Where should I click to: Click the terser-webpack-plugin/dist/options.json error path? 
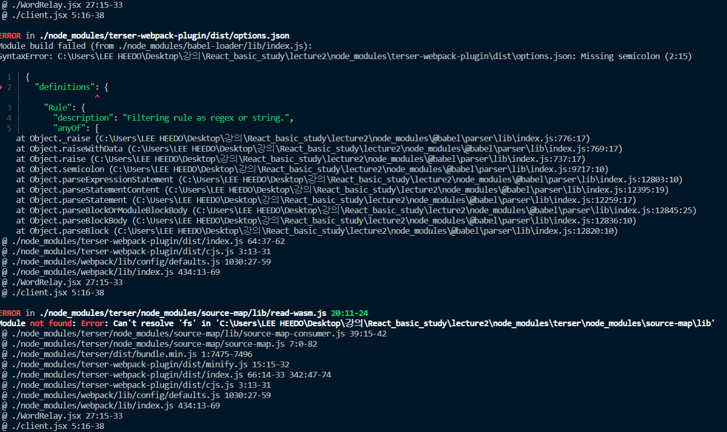(165, 35)
